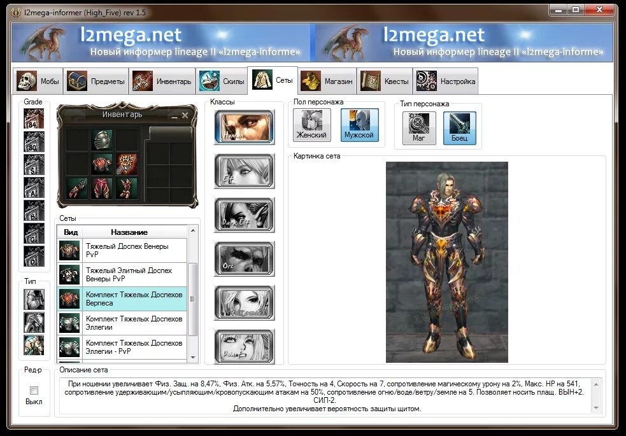The width and height of the screenshot is (626, 436).
Task: Select the third armor type icon under Тип
Action: coord(34,345)
